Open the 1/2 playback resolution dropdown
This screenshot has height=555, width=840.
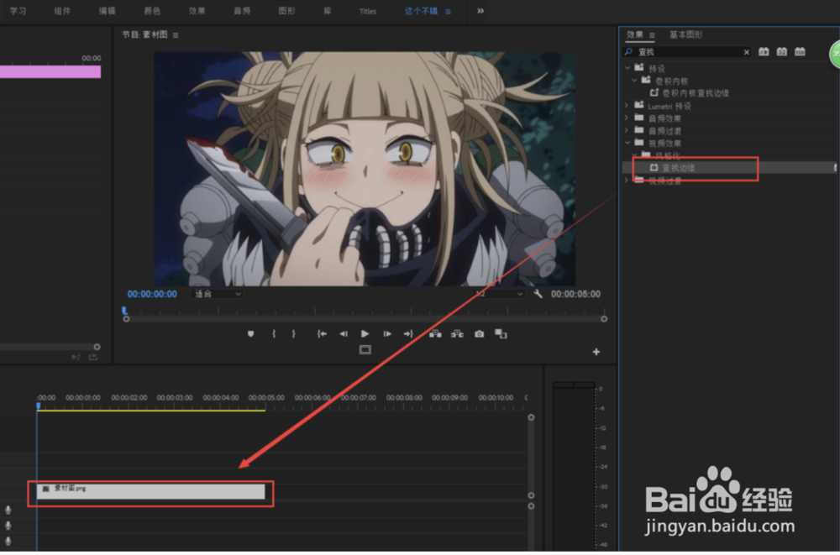coord(500,294)
